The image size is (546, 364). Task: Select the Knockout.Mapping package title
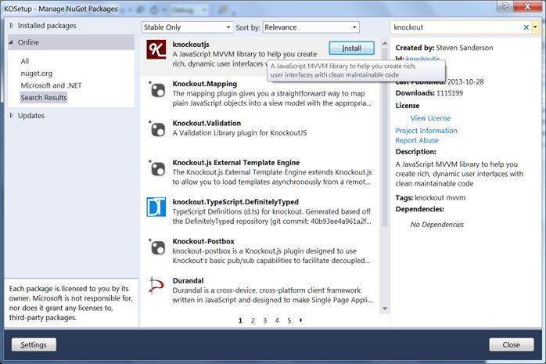[205, 84]
